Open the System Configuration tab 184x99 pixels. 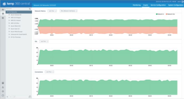click(176, 5)
